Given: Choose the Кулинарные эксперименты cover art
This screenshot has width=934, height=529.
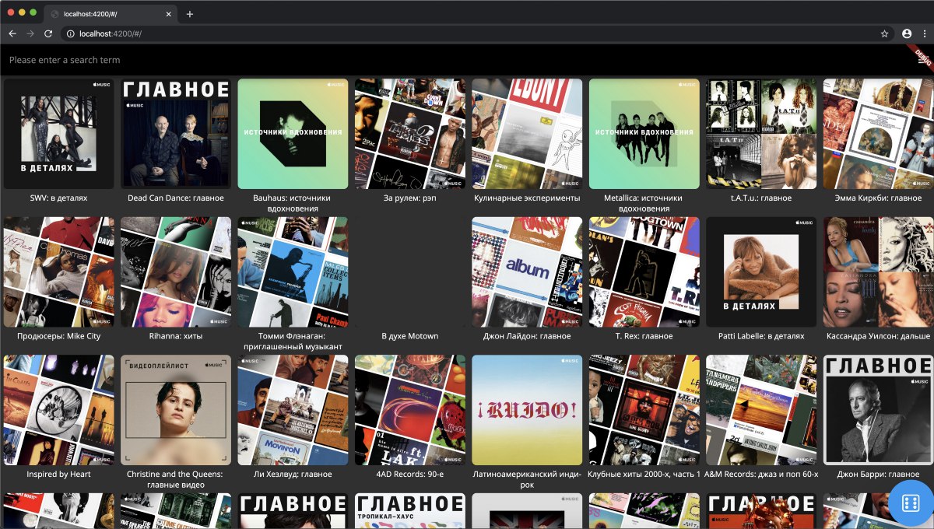Looking at the screenshot, I should [527, 133].
